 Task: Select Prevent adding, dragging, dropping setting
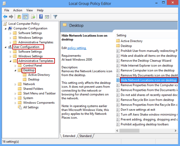point(149,120)
